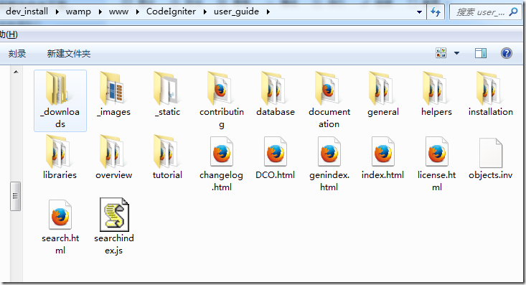Open the Help icon in toolbar
This screenshot has width=526, height=285.
click(x=506, y=53)
